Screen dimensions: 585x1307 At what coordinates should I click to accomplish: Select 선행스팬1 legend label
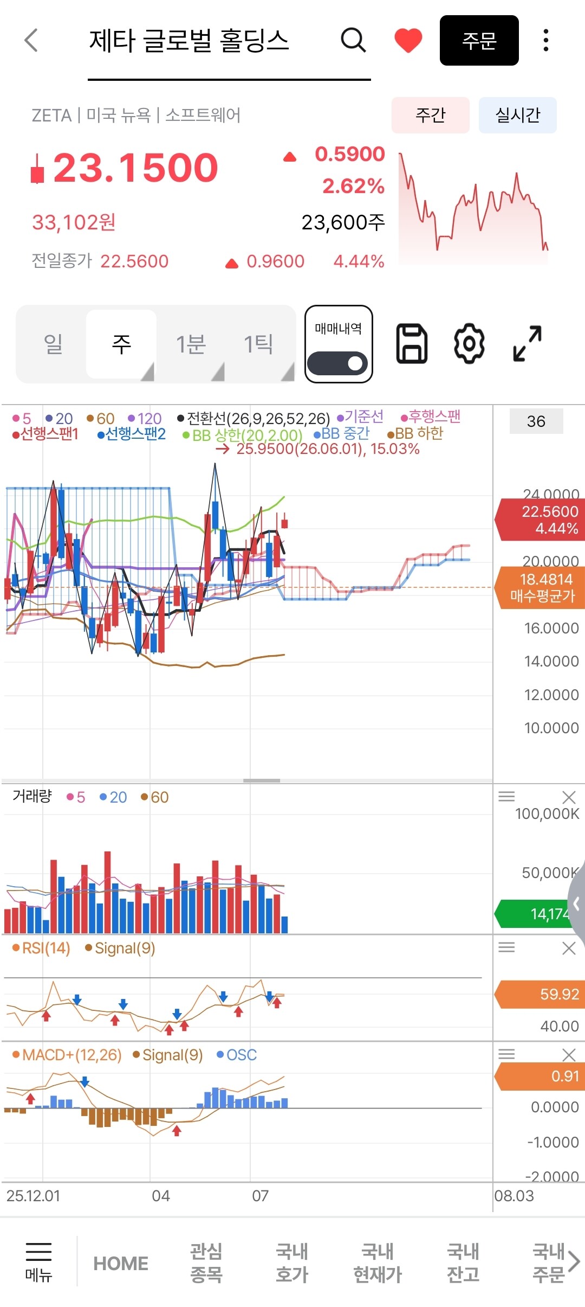pos(45,434)
